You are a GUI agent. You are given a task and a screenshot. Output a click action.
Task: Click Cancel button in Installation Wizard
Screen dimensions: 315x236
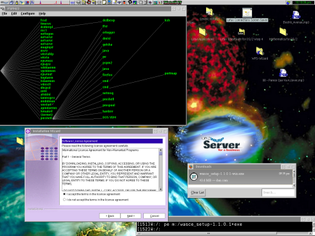coord(154,216)
